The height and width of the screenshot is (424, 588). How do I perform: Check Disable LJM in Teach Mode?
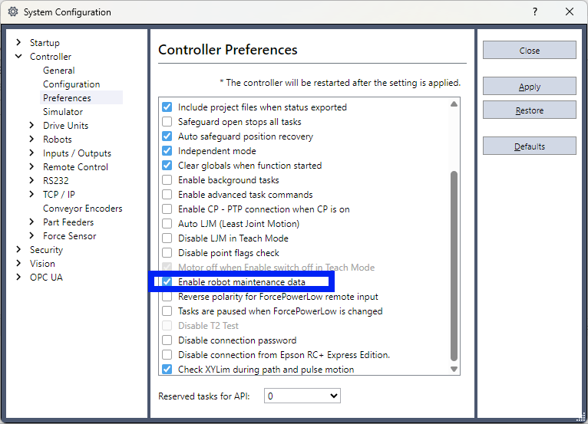[167, 238]
